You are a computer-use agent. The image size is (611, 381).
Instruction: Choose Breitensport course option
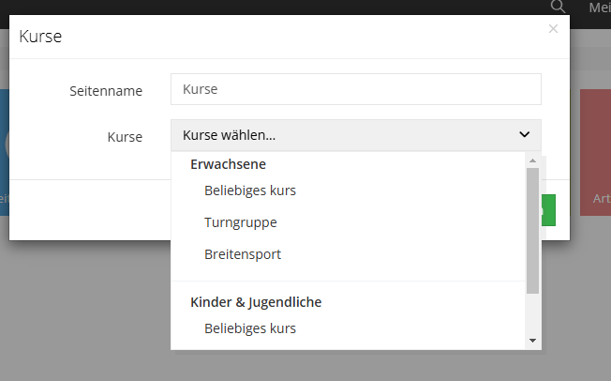point(243,254)
